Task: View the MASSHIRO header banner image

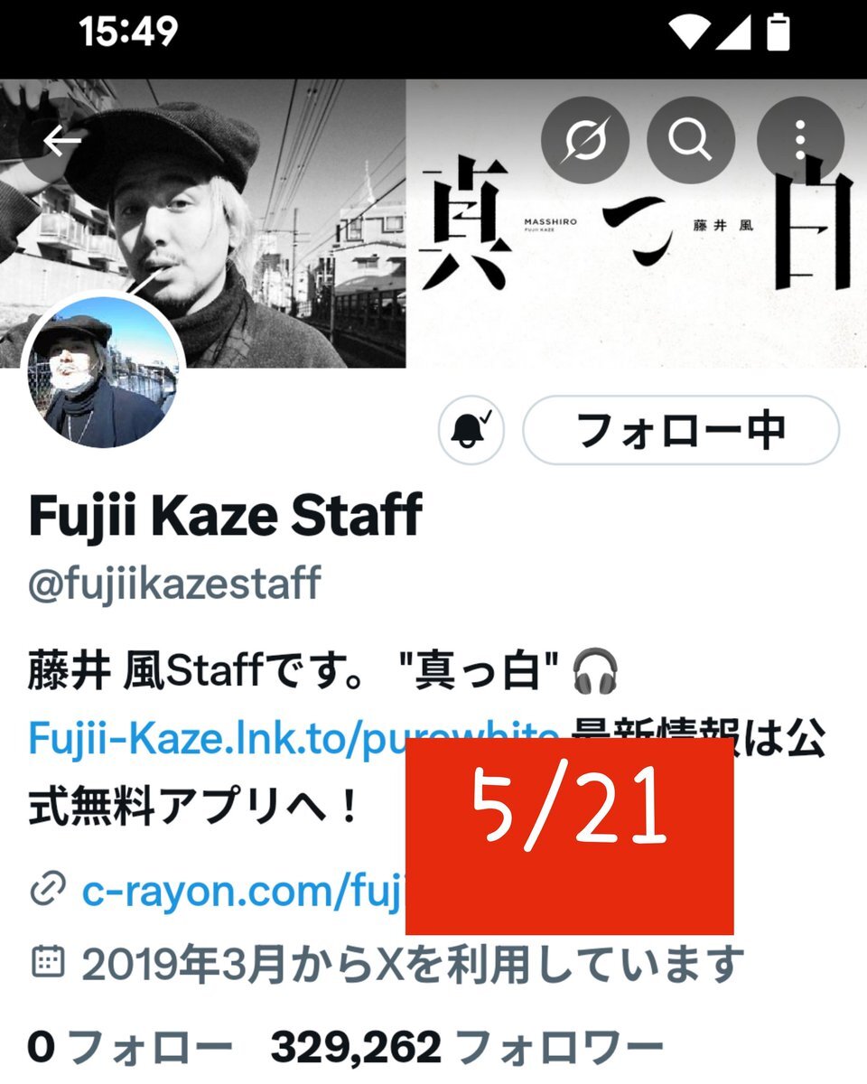Action: pyautogui.click(x=433, y=223)
